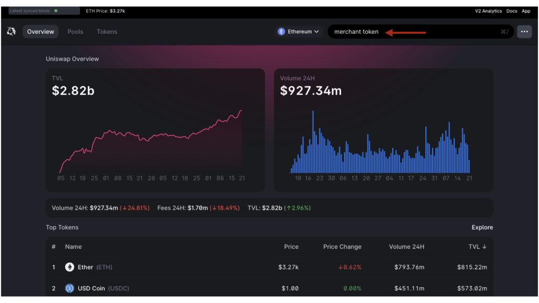Viewport: 539px width, 303px height.
Task: Click the TVL line chart
Action: pyautogui.click(x=151, y=142)
